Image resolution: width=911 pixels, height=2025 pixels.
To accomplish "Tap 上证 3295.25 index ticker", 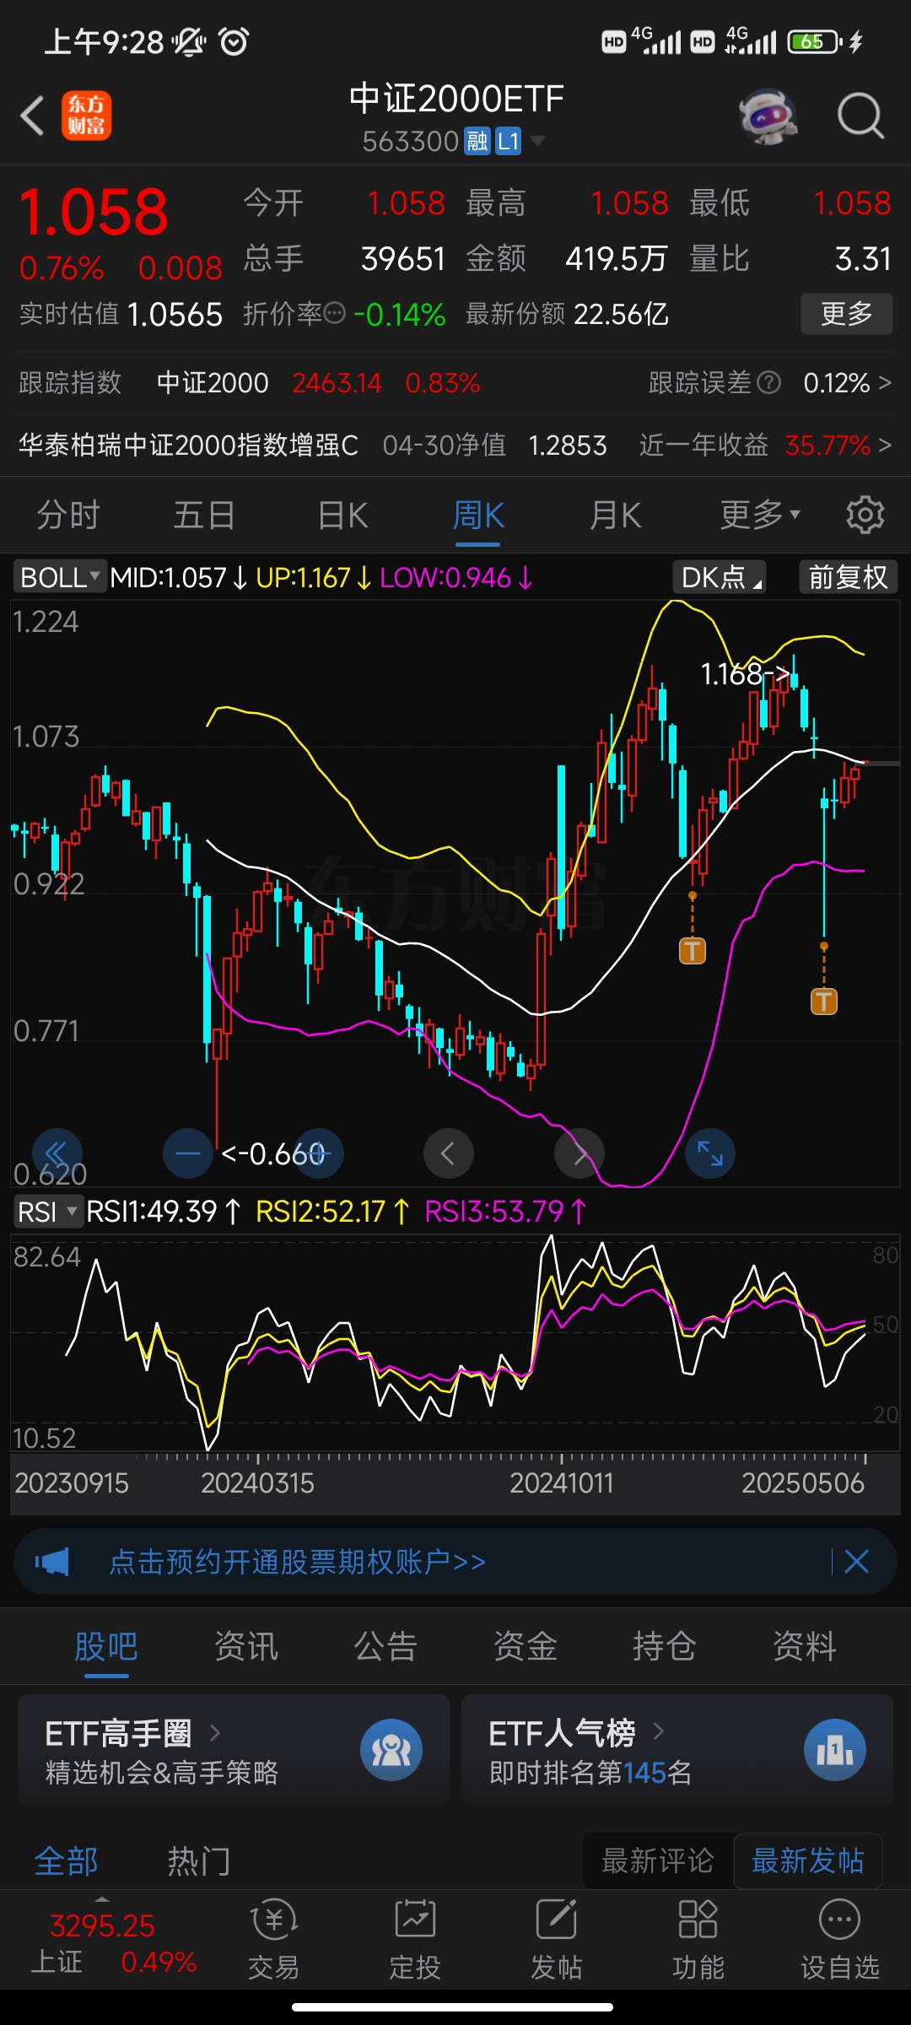I will coord(113,1943).
